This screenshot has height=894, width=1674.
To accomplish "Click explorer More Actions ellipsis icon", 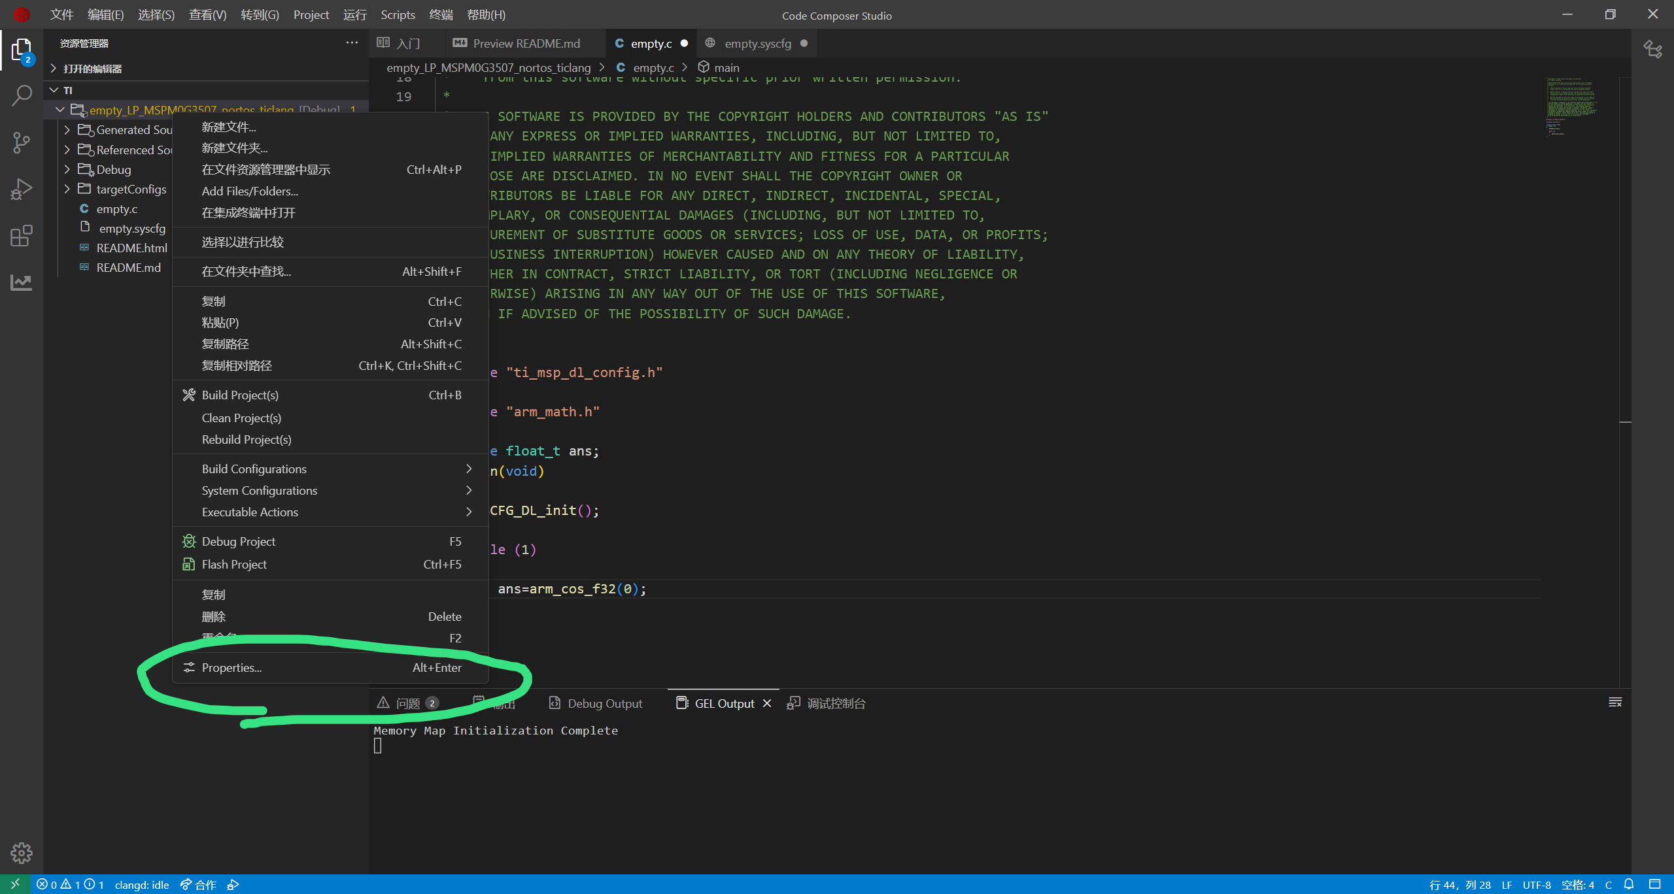I will pyautogui.click(x=352, y=43).
